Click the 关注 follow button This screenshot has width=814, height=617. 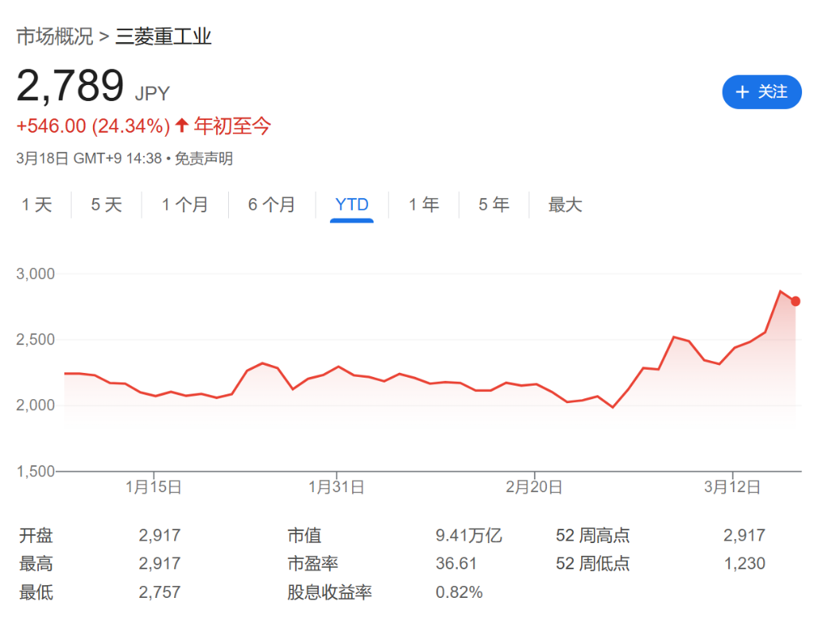click(x=761, y=92)
